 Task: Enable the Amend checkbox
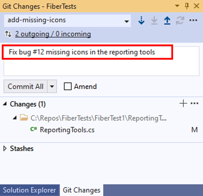coord(68,87)
